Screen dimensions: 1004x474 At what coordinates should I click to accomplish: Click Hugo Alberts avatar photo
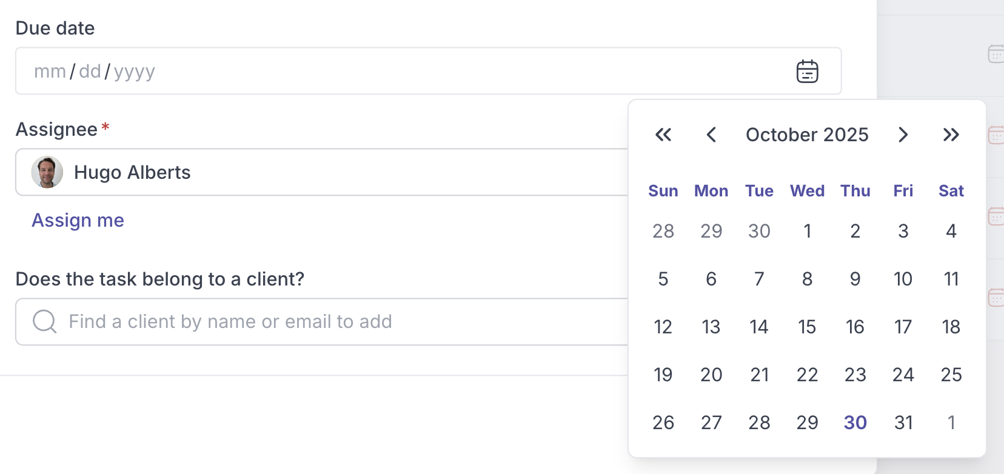47,172
